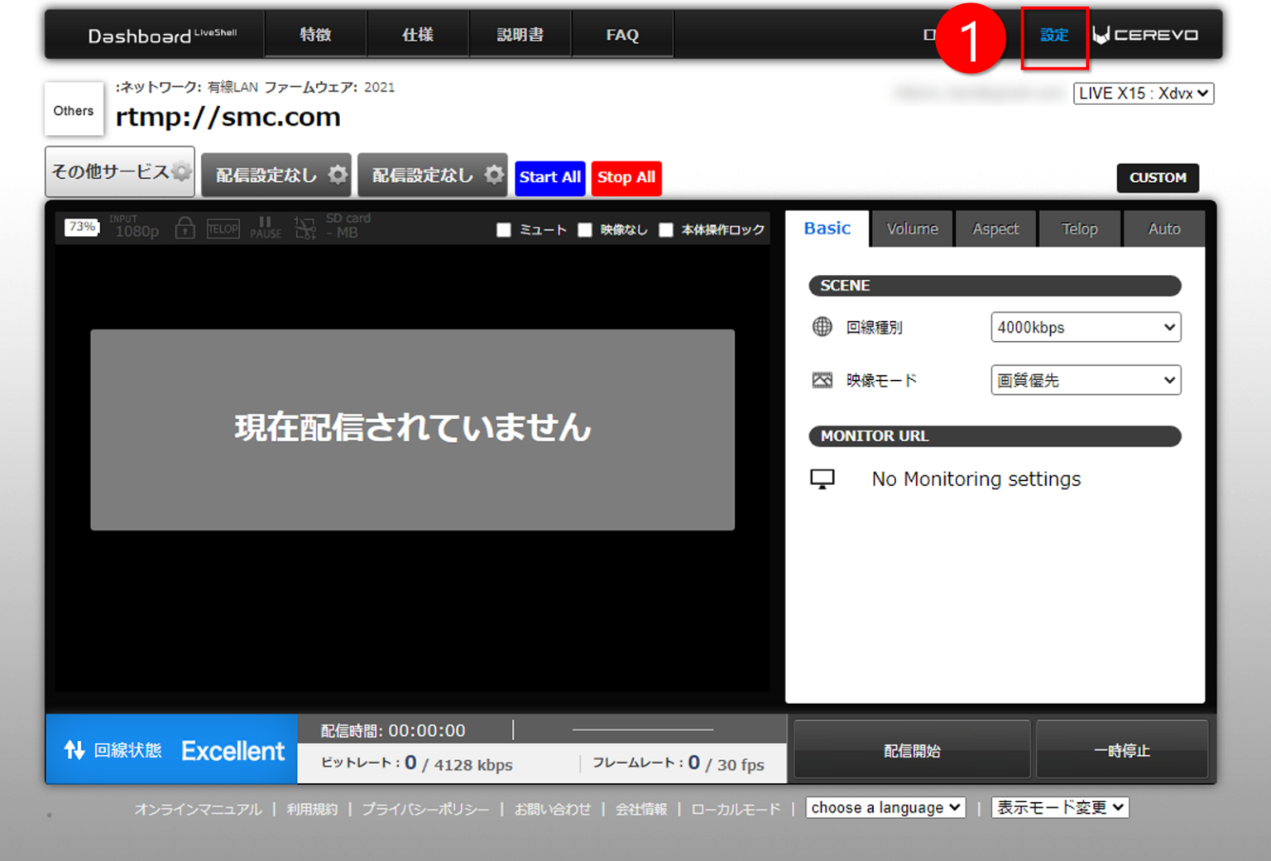This screenshot has height=861, width=1271.
Task: Click the globe icon beside 回線種別
Action: pyautogui.click(x=822, y=327)
